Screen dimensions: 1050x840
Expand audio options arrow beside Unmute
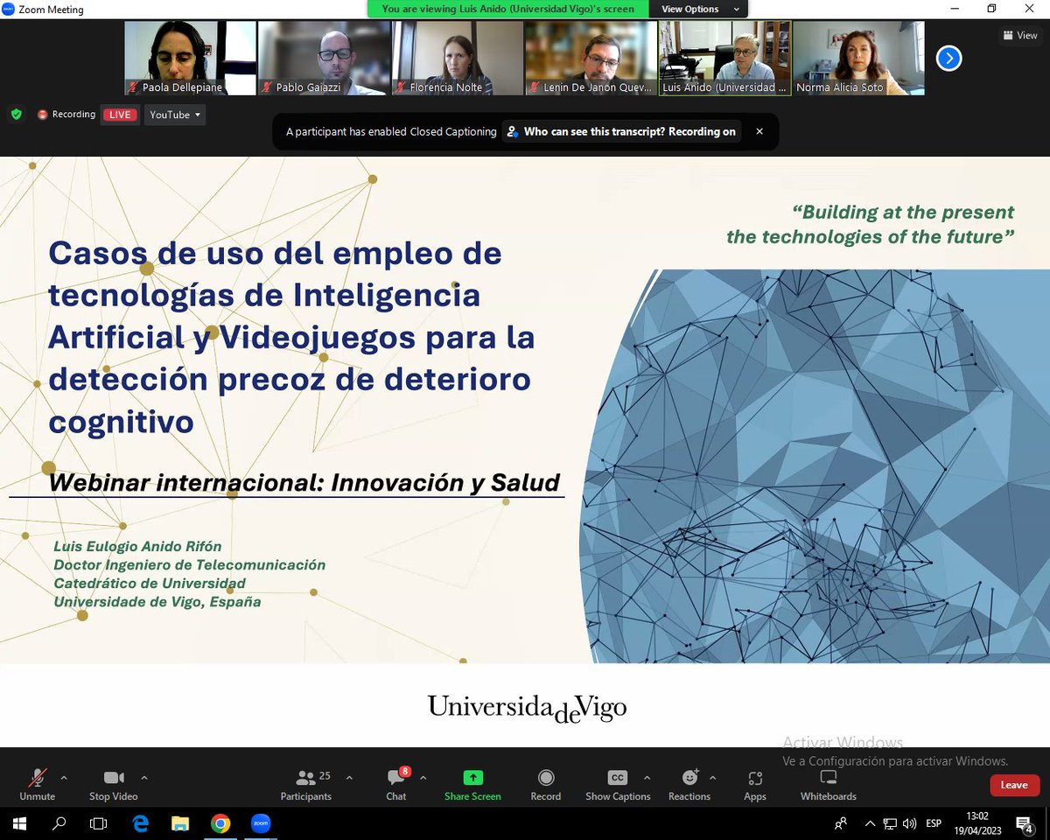(64, 777)
